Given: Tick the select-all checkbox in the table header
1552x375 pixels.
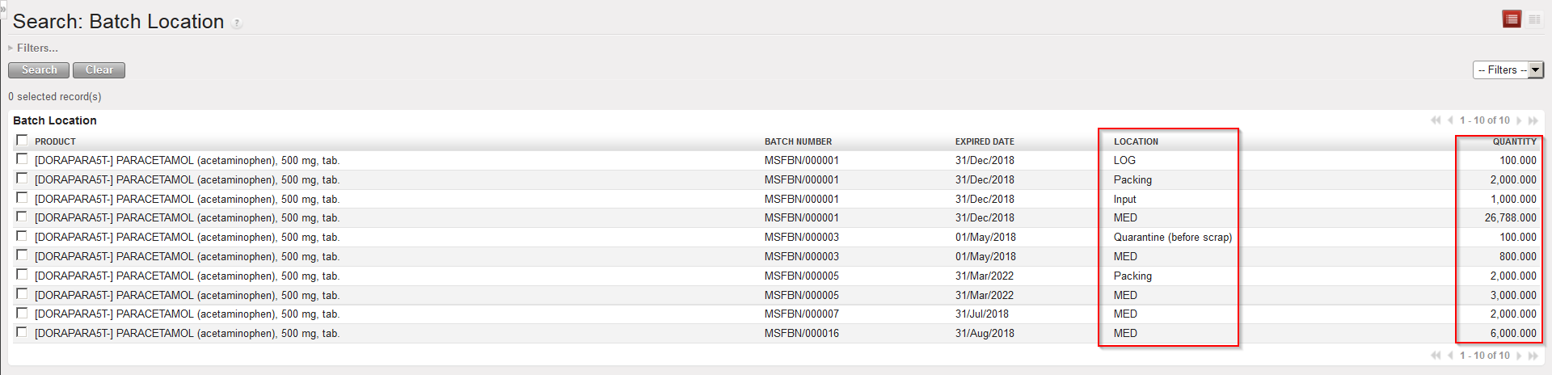Looking at the screenshot, I should click(22, 141).
